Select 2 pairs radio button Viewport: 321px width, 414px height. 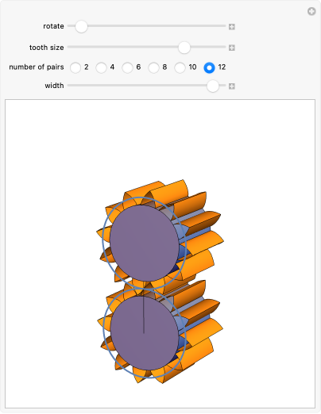[75, 67]
